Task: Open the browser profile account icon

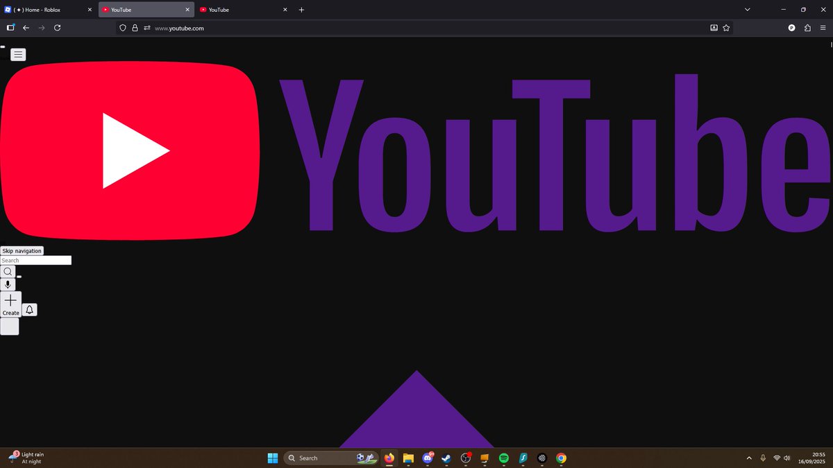Action: pos(792,28)
